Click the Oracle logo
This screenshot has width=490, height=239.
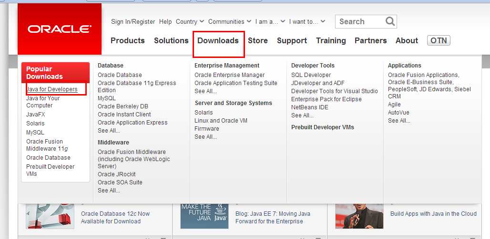pyautogui.click(x=60, y=29)
